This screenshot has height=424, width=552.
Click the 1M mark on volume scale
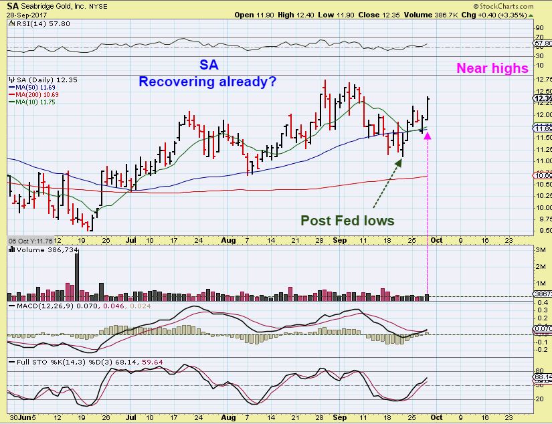coord(541,284)
